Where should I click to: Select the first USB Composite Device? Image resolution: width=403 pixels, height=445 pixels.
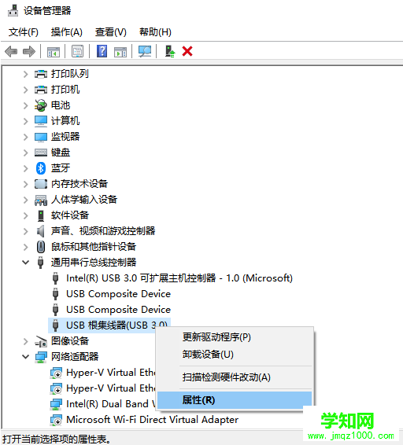[118, 294]
